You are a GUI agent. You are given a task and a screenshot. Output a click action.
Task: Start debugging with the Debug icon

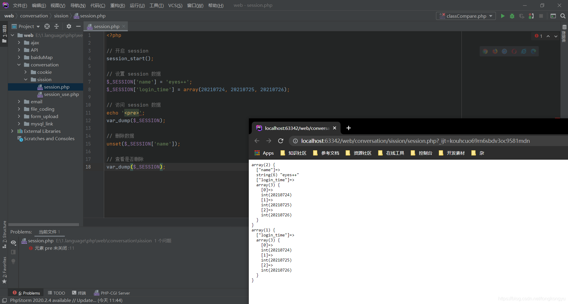tap(512, 16)
